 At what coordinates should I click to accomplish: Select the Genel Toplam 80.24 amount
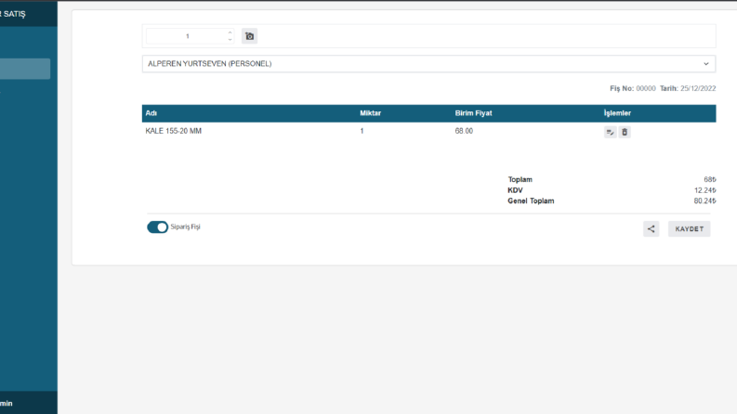tap(705, 201)
